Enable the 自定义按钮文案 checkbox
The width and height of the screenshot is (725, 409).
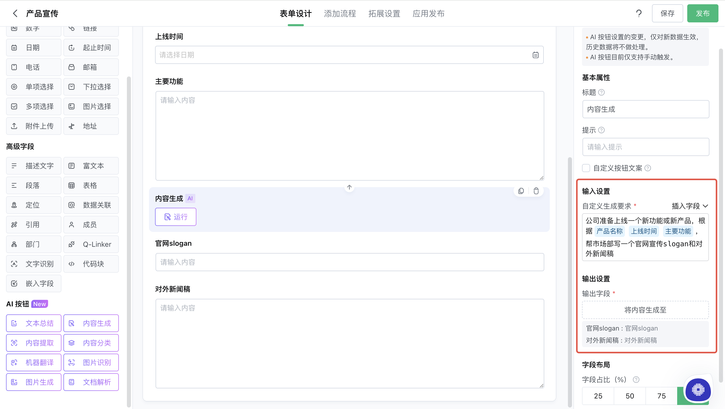586,168
